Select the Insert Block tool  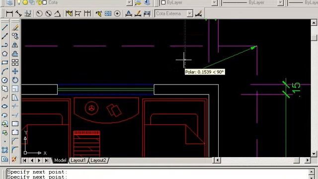click(4, 124)
